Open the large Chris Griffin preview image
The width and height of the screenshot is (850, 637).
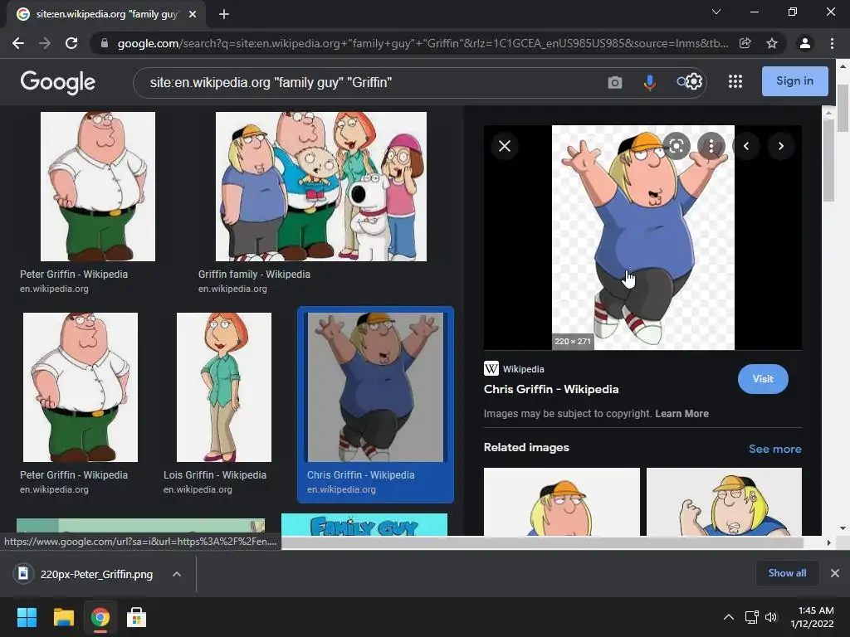tap(643, 237)
